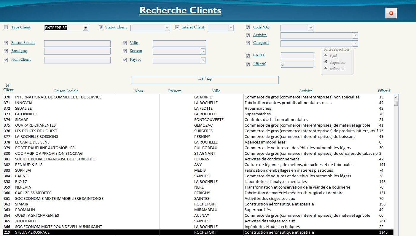
Task: Open the Statut Client dropdown
Action: [168, 28]
